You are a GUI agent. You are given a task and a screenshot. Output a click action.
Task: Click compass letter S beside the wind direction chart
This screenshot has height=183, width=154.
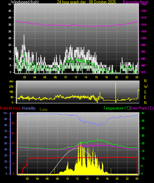click(x=145, y=92)
